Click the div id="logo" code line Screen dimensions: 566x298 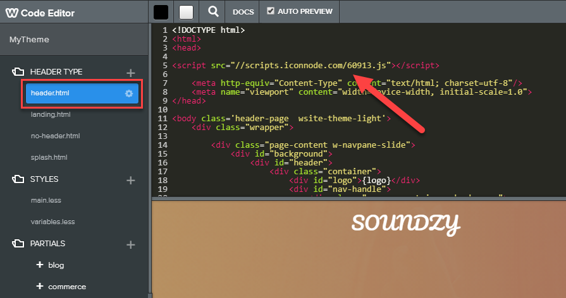(355, 180)
